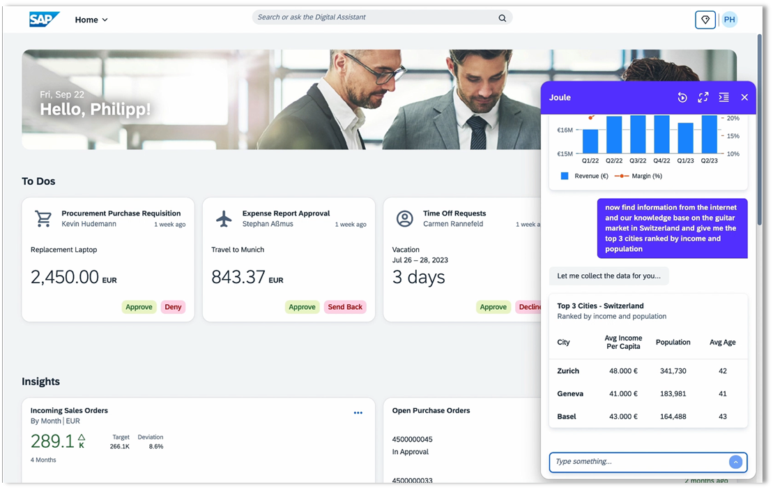The image size is (773, 489).
Task: Approve the vacation time off request
Action: [493, 307]
